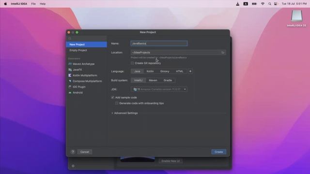Image resolution: width=310 pixels, height=174 pixels.
Task: Click the plus icon to add language
Action: [190, 71]
